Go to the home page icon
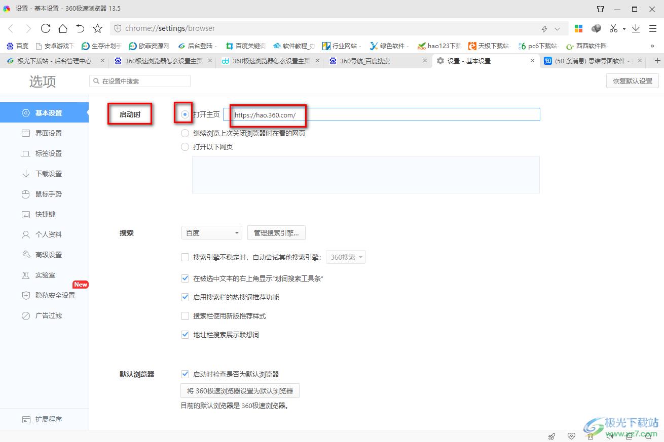 (x=63, y=28)
